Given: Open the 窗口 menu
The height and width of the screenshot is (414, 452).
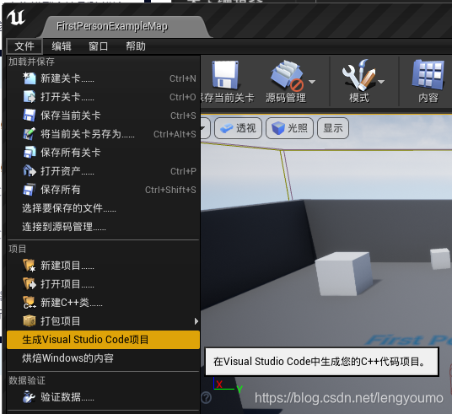Looking at the screenshot, I should coord(99,46).
